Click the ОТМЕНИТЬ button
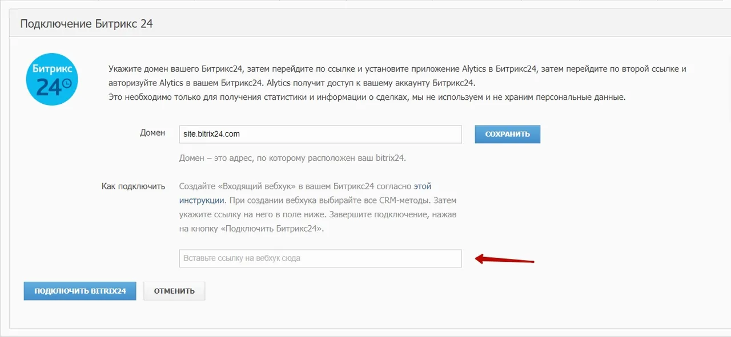Screen dimensions: 731x337 pos(174,291)
